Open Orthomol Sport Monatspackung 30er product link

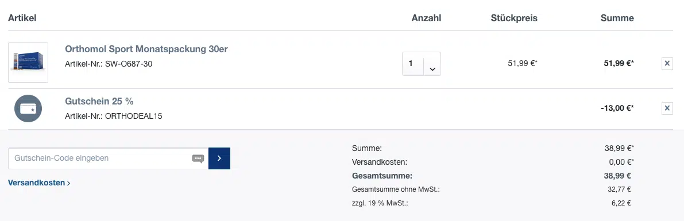(146, 49)
